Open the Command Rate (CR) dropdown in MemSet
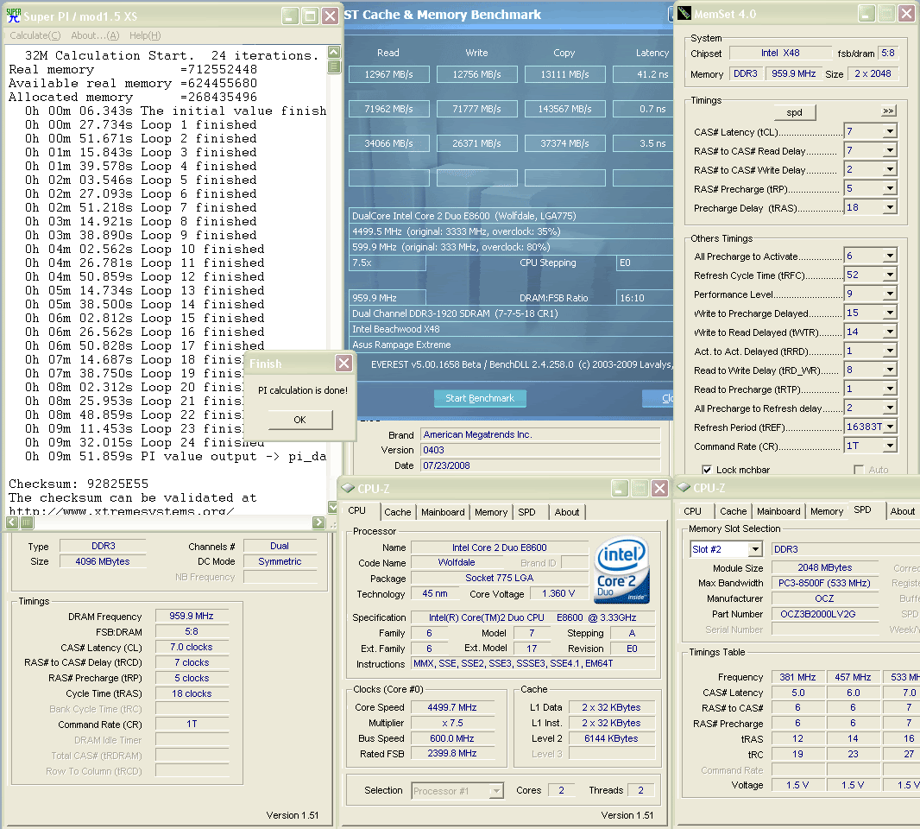 [x=890, y=446]
